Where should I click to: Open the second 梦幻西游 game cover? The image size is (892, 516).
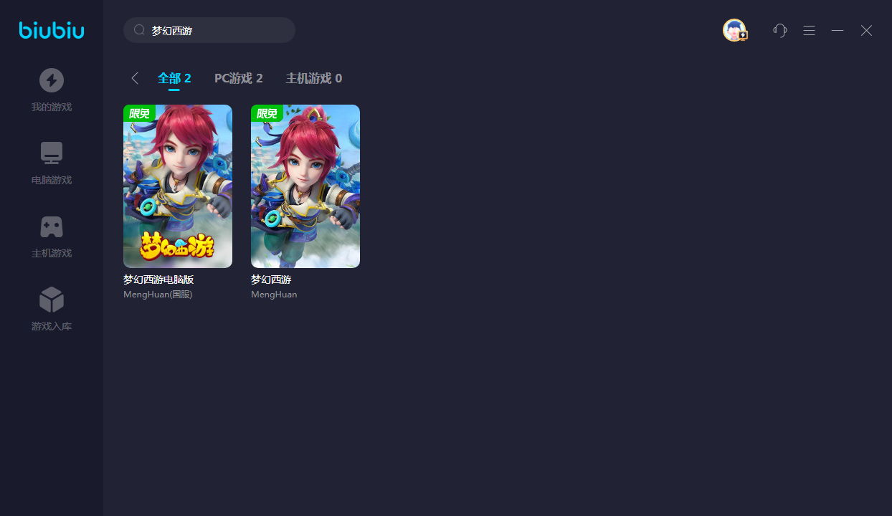click(305, 186)
